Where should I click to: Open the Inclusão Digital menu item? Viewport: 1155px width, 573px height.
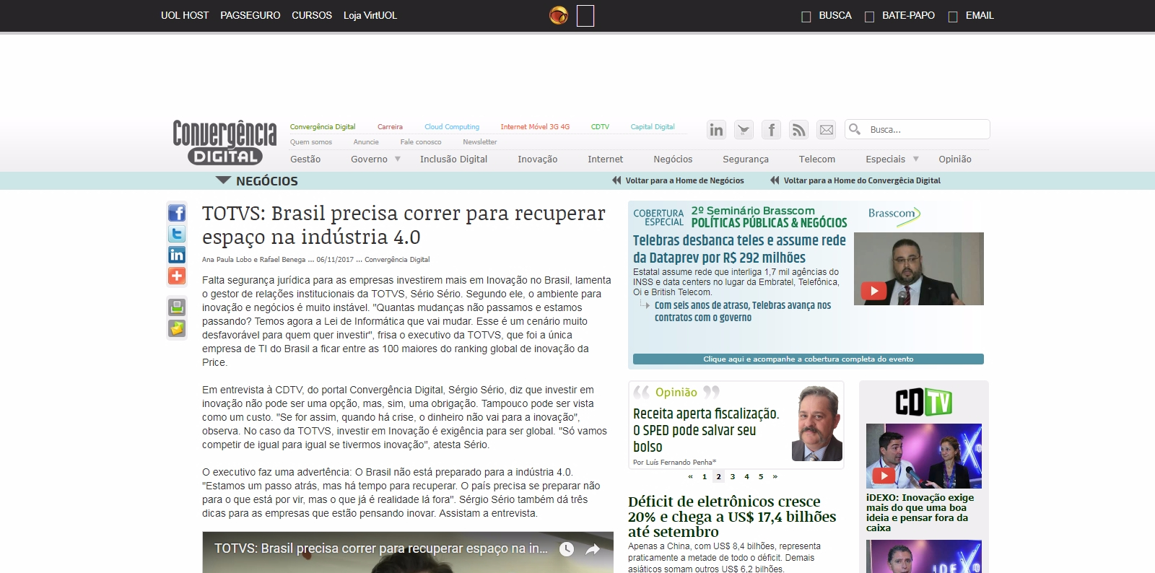453,159
